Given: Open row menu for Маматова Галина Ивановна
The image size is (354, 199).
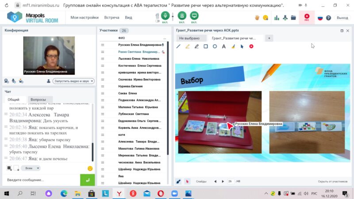Looking at the screenshot, I should (103, 149).
